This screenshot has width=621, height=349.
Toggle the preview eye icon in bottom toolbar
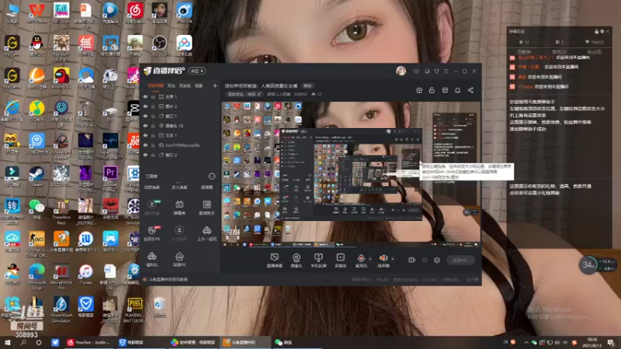[425, 260]
